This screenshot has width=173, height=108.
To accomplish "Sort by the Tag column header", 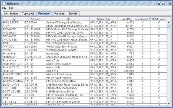I will tap(13, 19).
